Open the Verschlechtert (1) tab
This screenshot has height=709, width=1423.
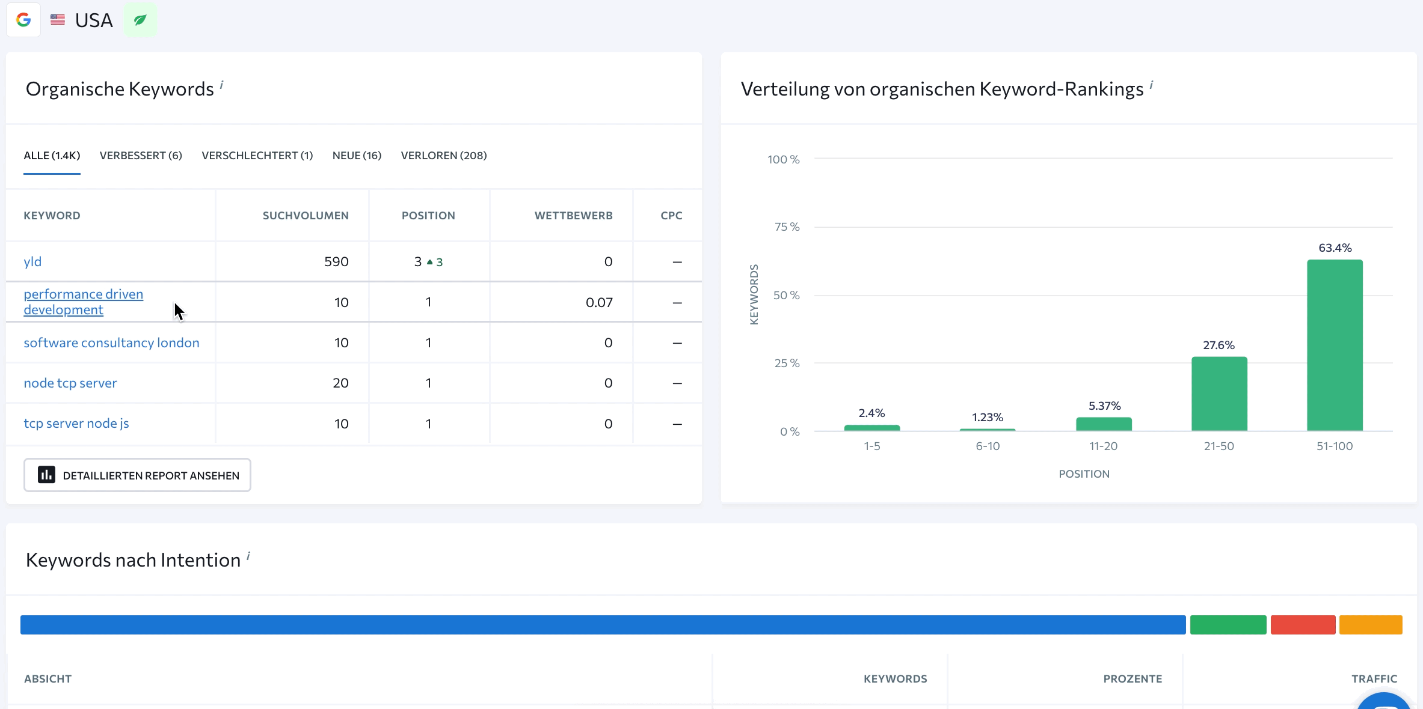[257, 156]
